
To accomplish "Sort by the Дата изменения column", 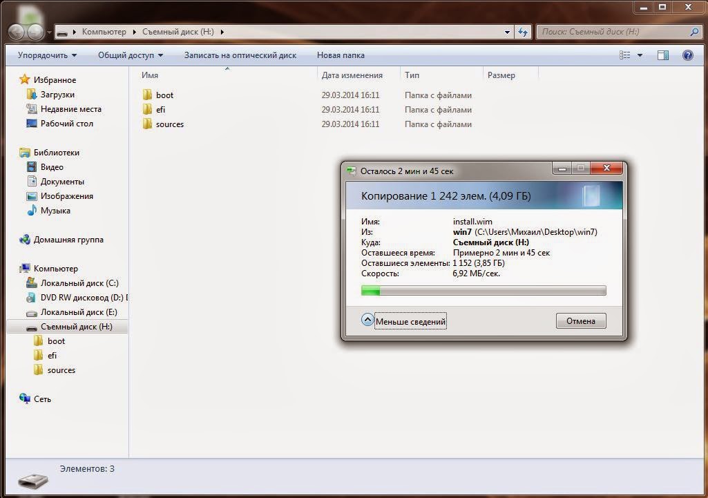I will 359,75.
